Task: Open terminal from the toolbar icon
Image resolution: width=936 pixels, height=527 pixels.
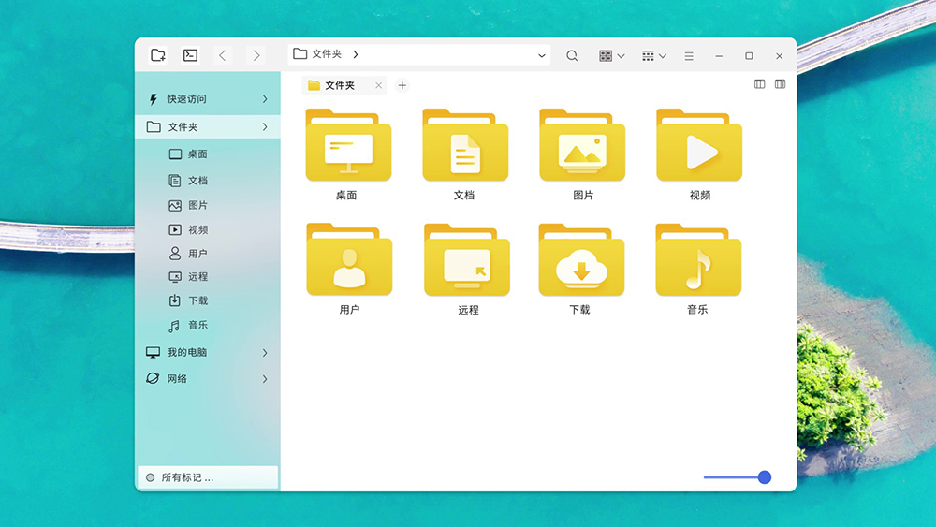Action: [x=190, y=55]
